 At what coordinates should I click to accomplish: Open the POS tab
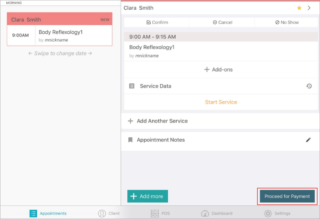point(160,213)
